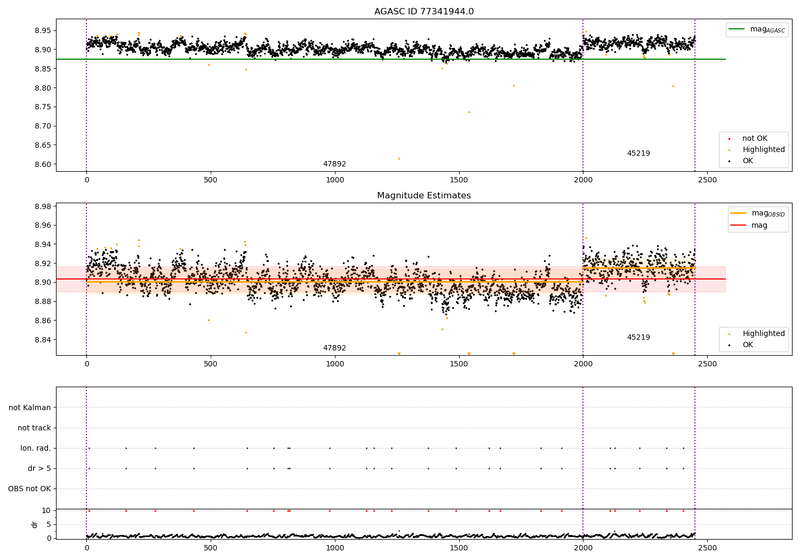The image size is (800, 560).
Task: Click 'Highlighted' legend entry in Magnitude Estimates plot
Action: 764,334
